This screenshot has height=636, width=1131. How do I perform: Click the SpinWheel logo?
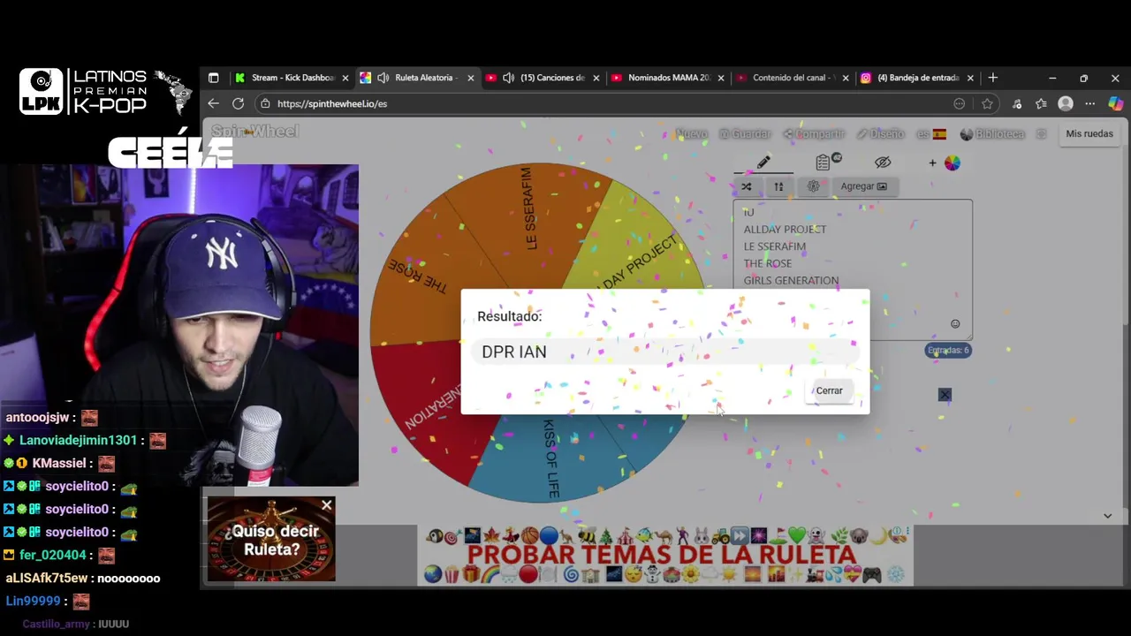[255, 132]
